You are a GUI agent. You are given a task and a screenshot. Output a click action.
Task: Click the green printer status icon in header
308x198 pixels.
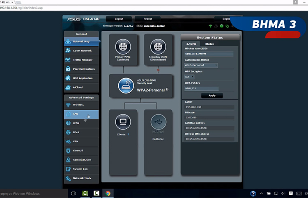(227, 26)
